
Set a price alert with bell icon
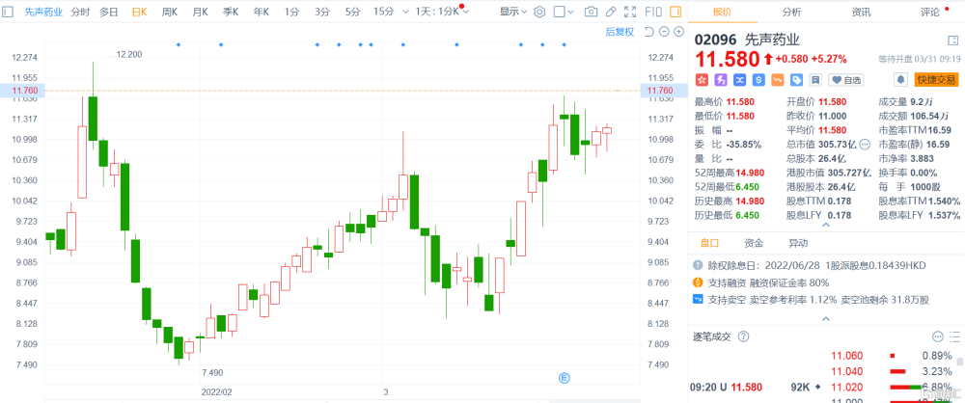click(901, 80)
